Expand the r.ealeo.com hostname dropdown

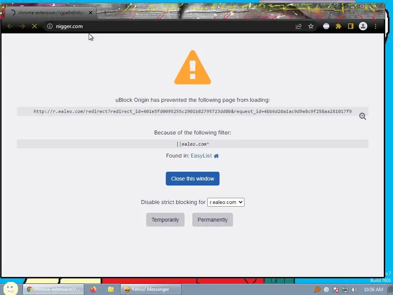(x=226, y=202)
